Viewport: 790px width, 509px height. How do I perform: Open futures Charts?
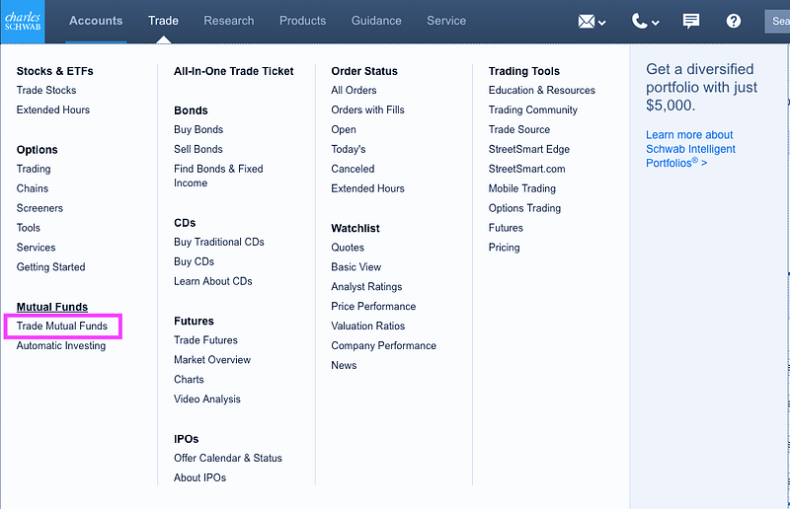pyautogui.click(x=189, y=379)
